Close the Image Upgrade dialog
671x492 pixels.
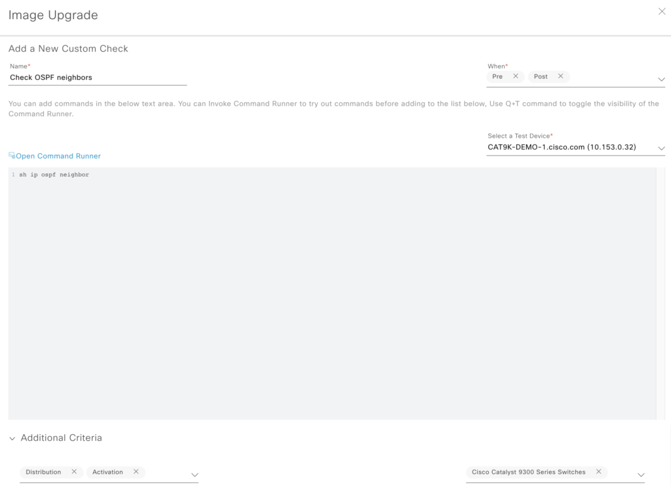[661, 11]
